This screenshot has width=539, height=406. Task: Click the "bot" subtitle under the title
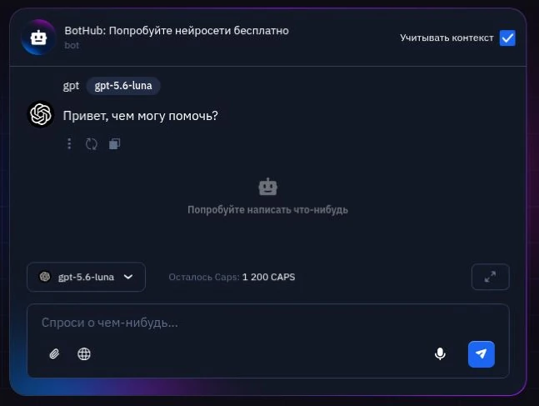click(x=72, y=45)
